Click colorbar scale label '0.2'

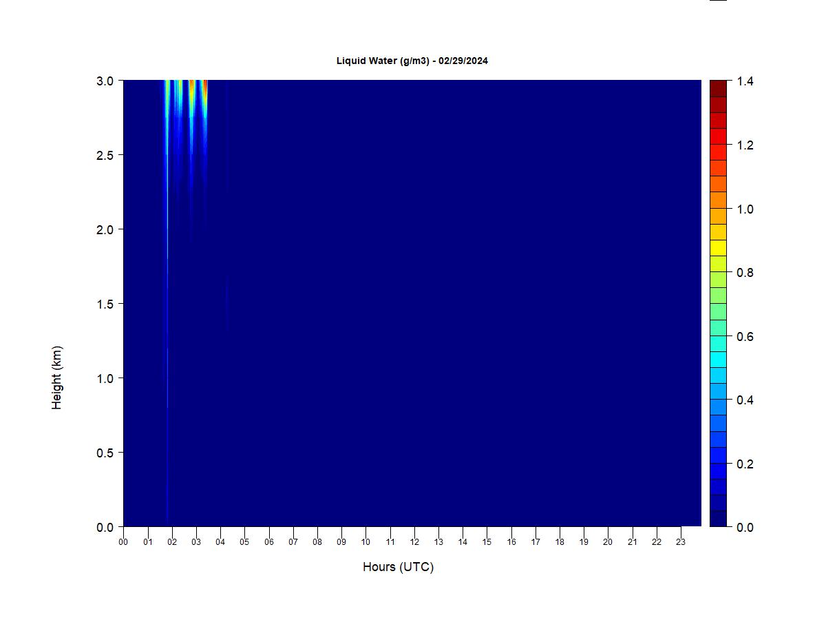point(745,464)
